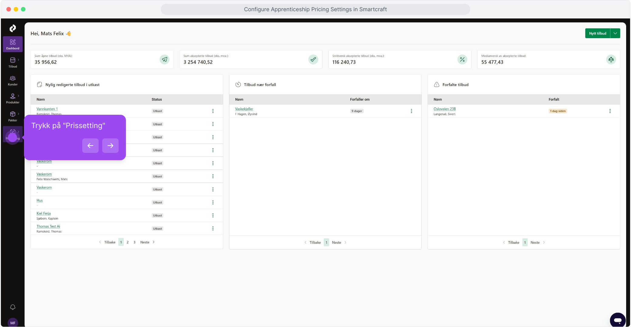Screen dimensions: 631x327
Task: Open the Vannkanten 1 offer link
Action: click(47, 109)
